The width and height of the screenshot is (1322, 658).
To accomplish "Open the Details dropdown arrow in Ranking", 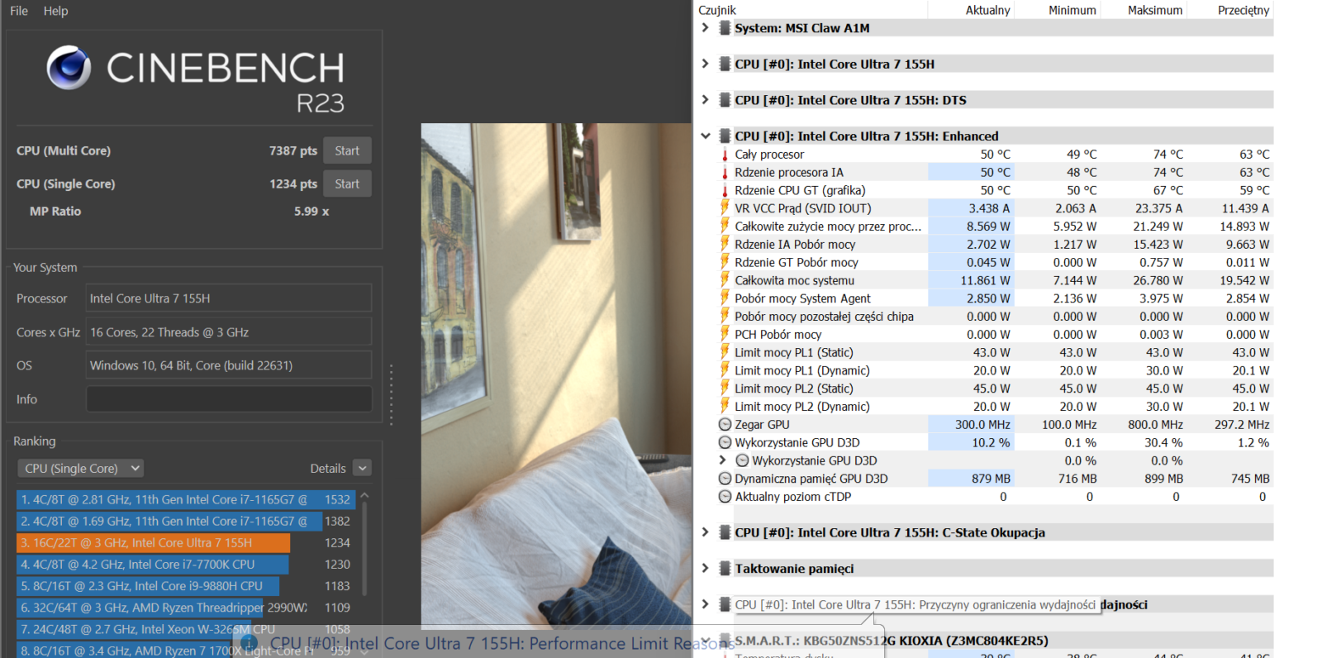I will coord(362,469).
